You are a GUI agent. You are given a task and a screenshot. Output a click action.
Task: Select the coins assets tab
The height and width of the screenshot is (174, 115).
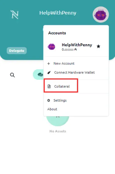[x=38, y=74]
